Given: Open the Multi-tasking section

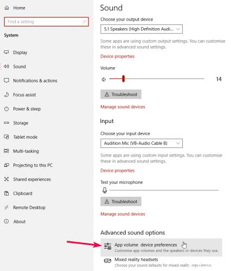Looking at the screenshot, I should [26, 151].
